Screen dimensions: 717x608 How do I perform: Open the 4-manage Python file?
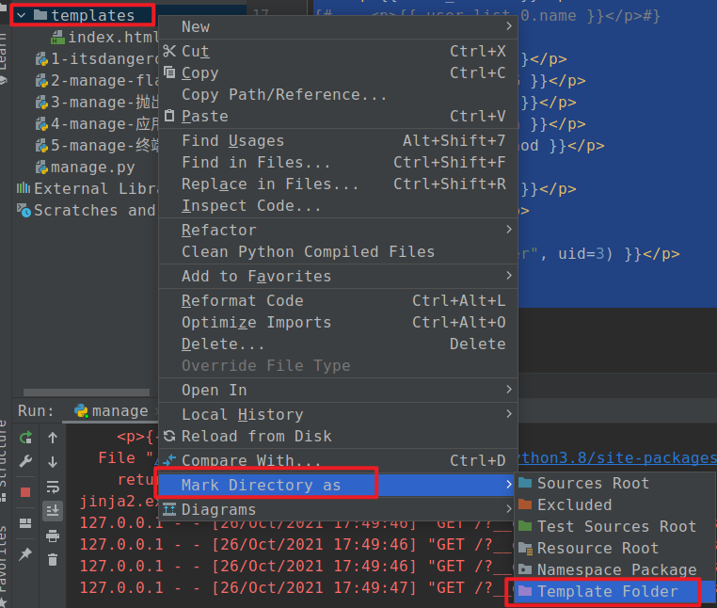(97, 124)
